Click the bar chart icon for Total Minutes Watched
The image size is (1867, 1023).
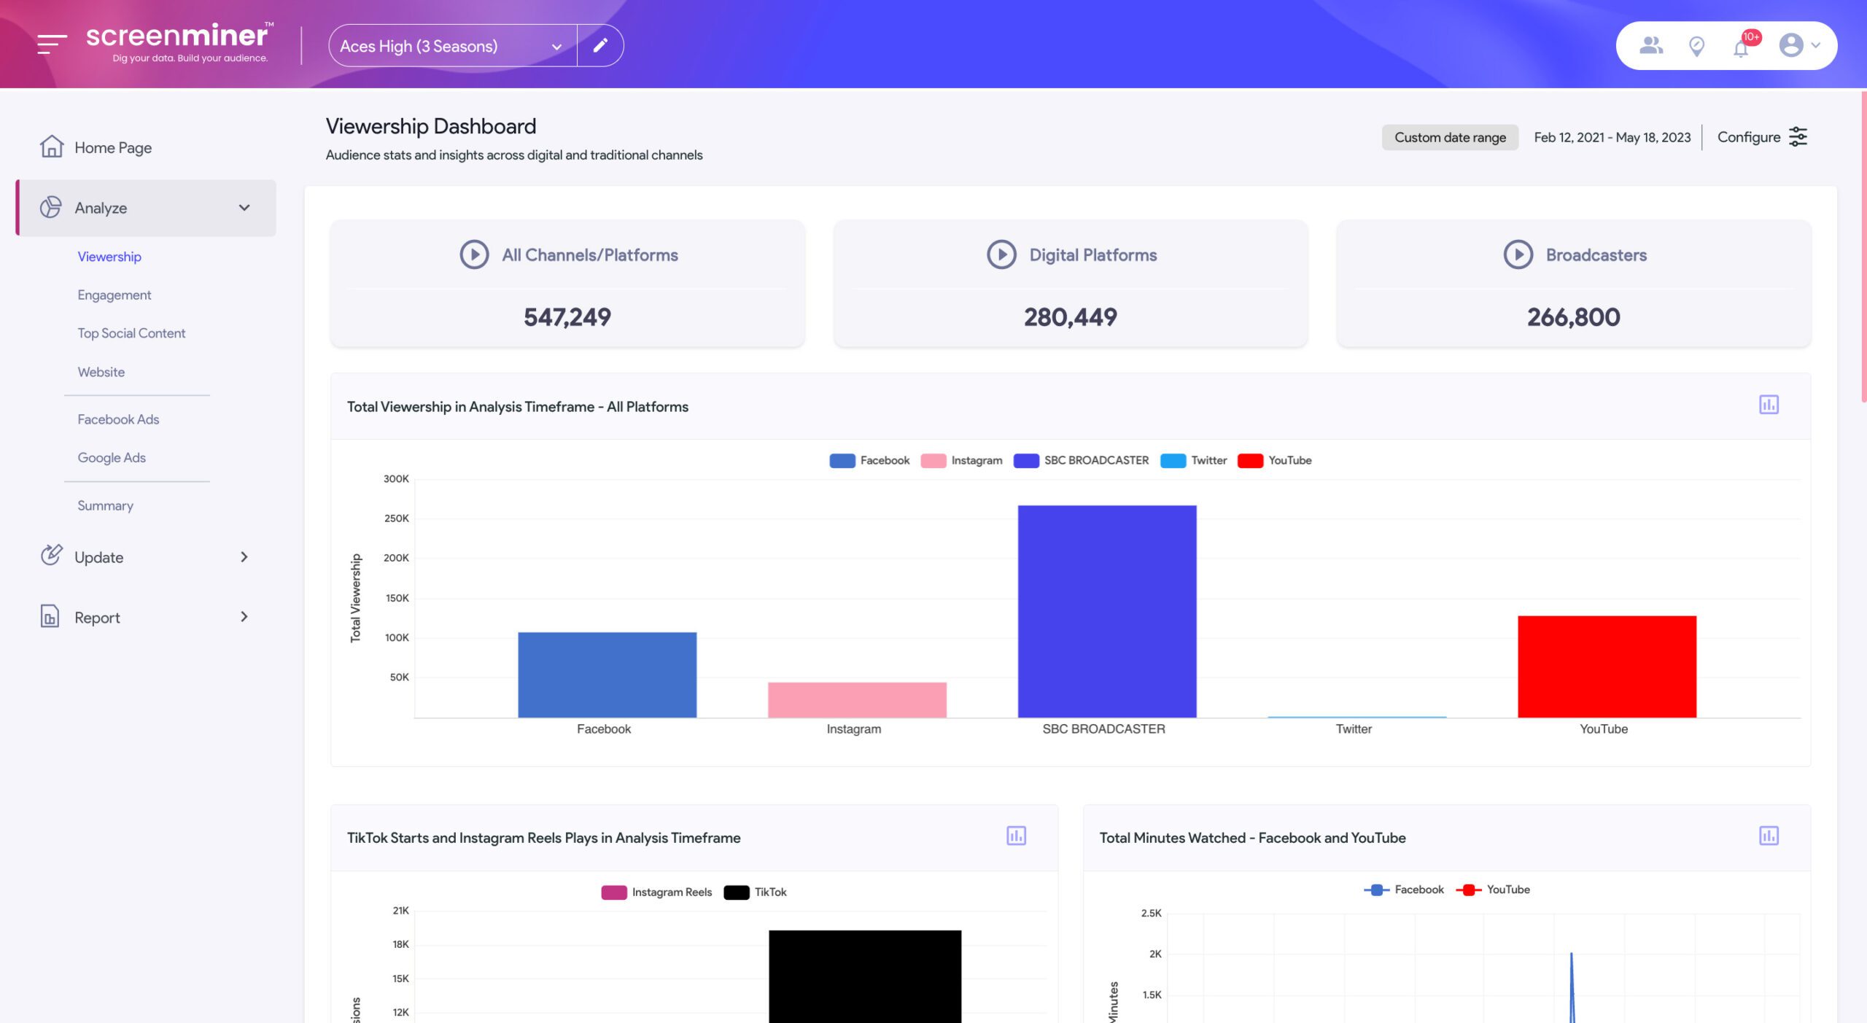[1770, 836]
